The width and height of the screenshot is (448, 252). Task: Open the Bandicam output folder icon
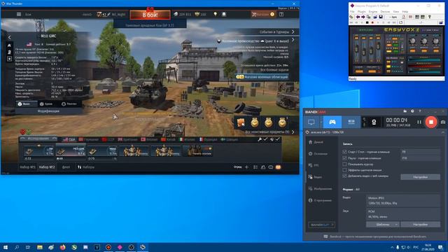tap(405, 111)
